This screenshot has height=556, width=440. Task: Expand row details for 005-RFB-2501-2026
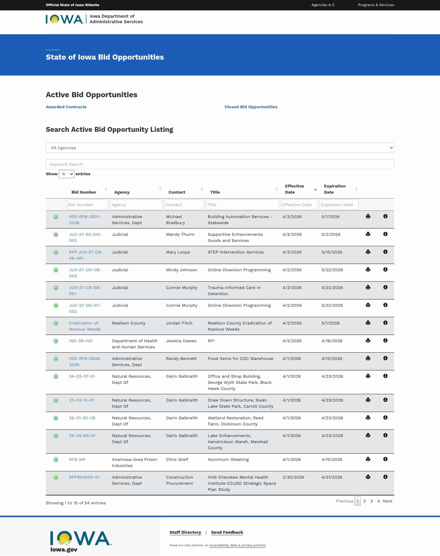[x=56, y=217]
